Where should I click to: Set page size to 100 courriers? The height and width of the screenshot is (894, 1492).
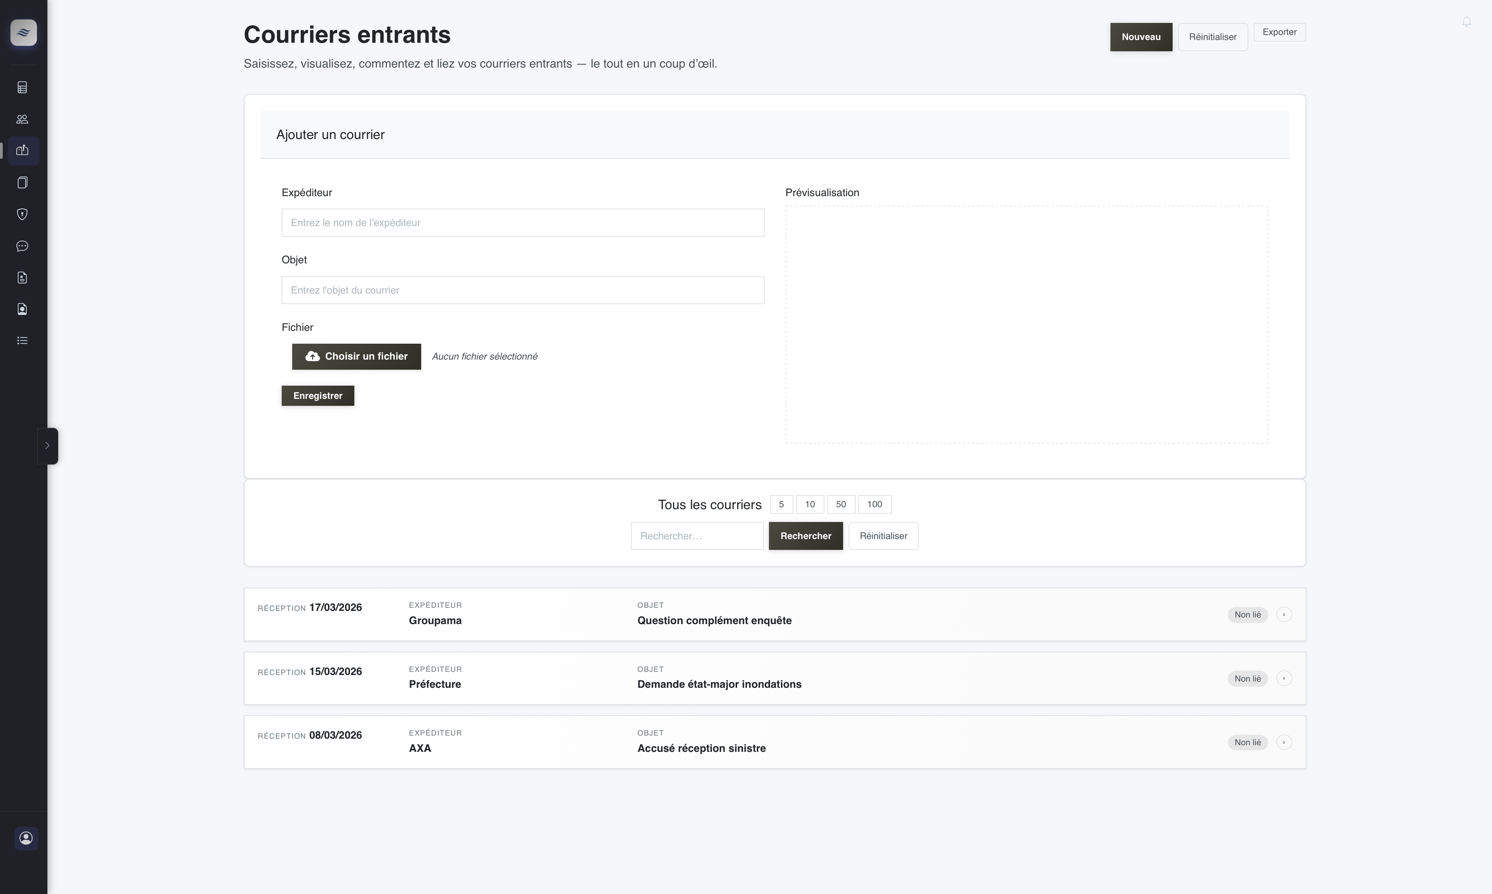(874, 504)
